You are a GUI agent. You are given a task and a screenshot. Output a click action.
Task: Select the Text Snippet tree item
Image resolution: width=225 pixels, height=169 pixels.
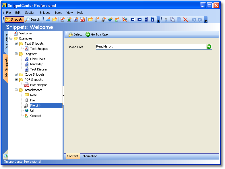click(39, 49)
